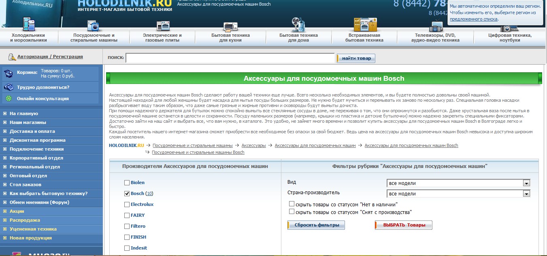Click the ВЫБРАТЬ Товары button

[404, 225]
